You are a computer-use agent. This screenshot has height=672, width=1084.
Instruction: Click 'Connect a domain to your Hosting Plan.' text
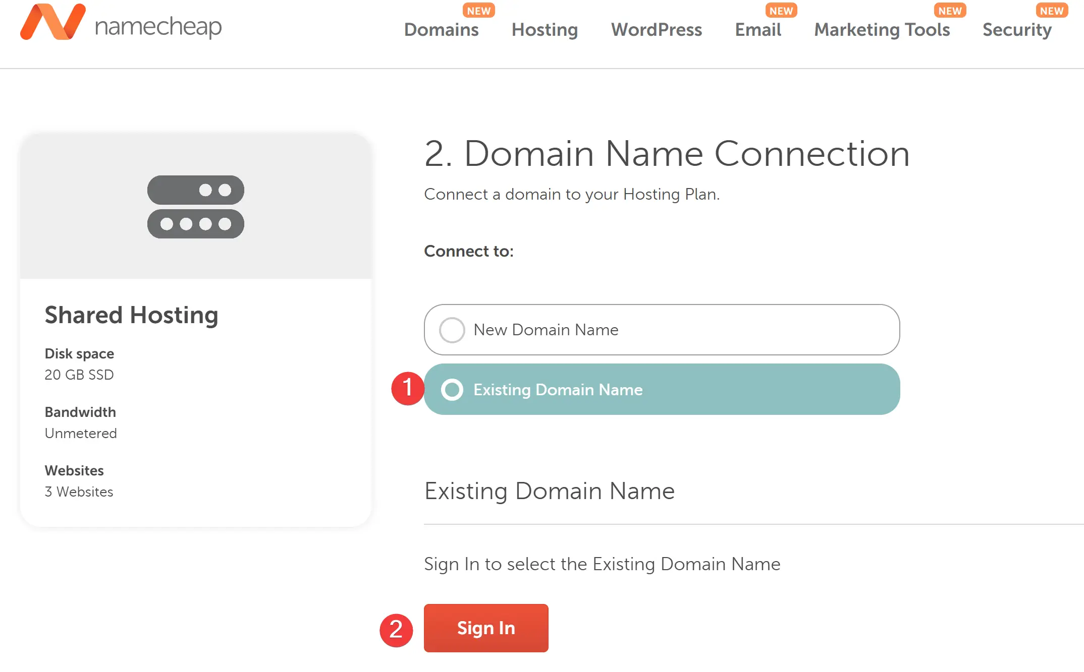(572, 194)
